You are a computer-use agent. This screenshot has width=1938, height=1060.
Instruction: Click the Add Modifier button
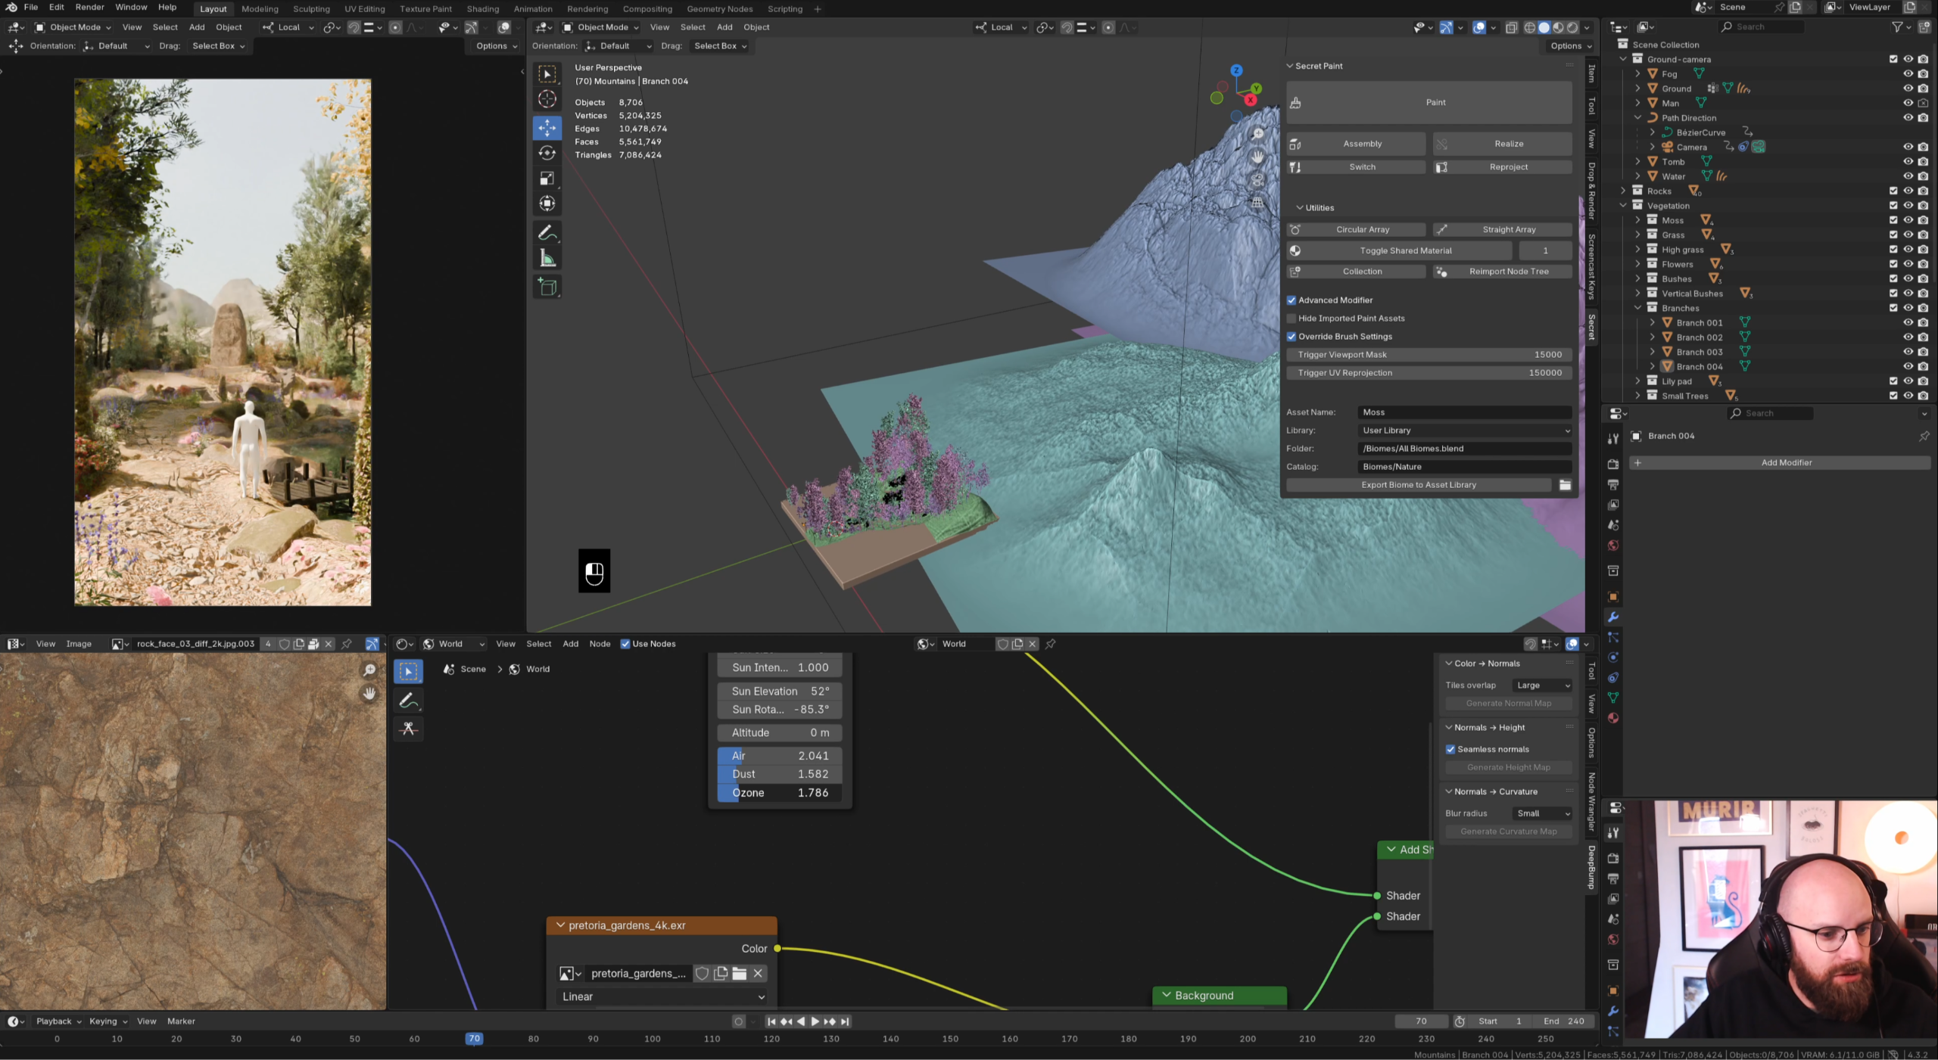tap(1785, 462)
